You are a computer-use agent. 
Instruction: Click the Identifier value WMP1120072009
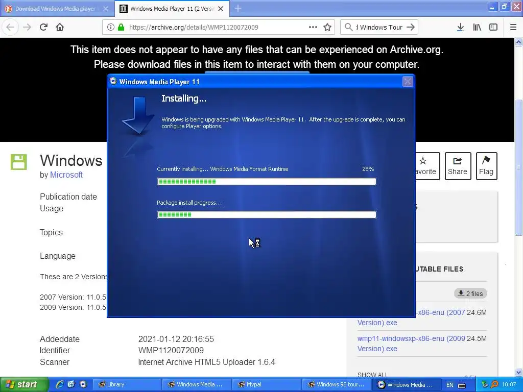171,350
